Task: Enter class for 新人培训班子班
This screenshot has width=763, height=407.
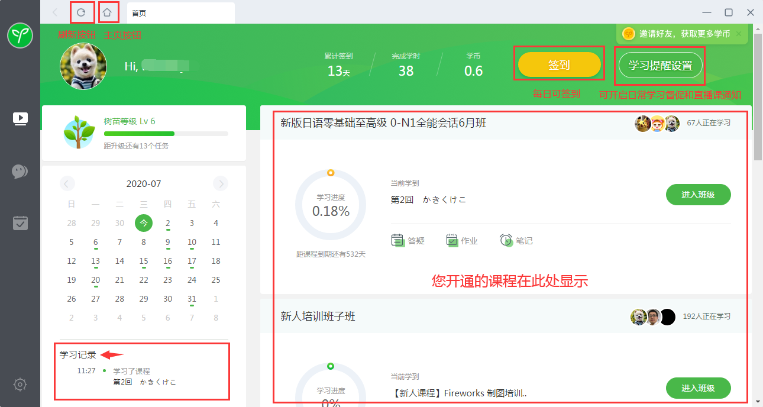Action: (698, 388)
